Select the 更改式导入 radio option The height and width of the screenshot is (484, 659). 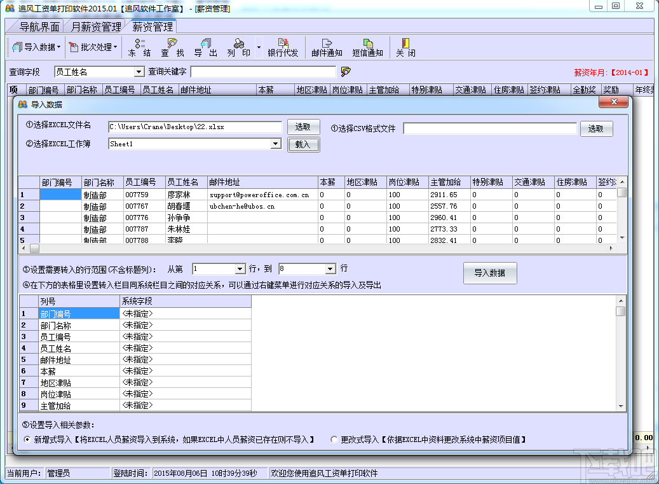334,439
